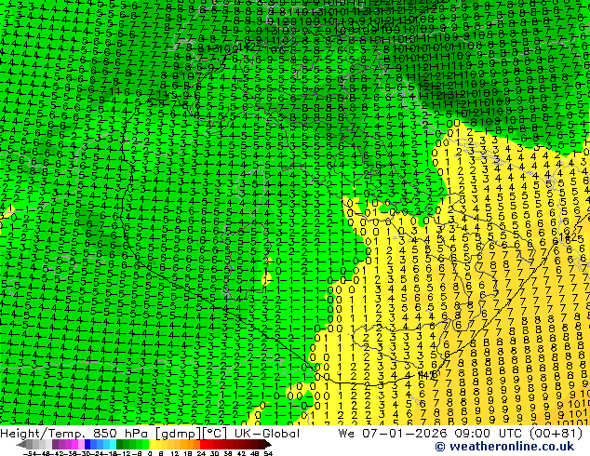The width and height of the screenshot is (590, 456).
Task: Click the grey left arrow end of the color legend
Action: point(21,444)
